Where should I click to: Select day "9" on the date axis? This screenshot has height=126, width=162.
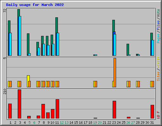pos(48,123)
